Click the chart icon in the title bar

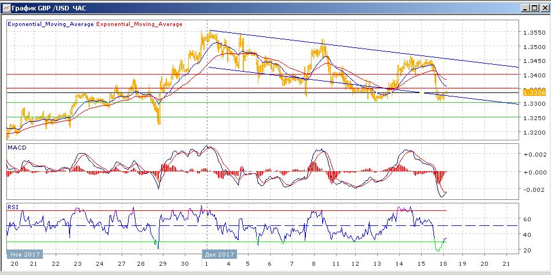click(7, 8)
